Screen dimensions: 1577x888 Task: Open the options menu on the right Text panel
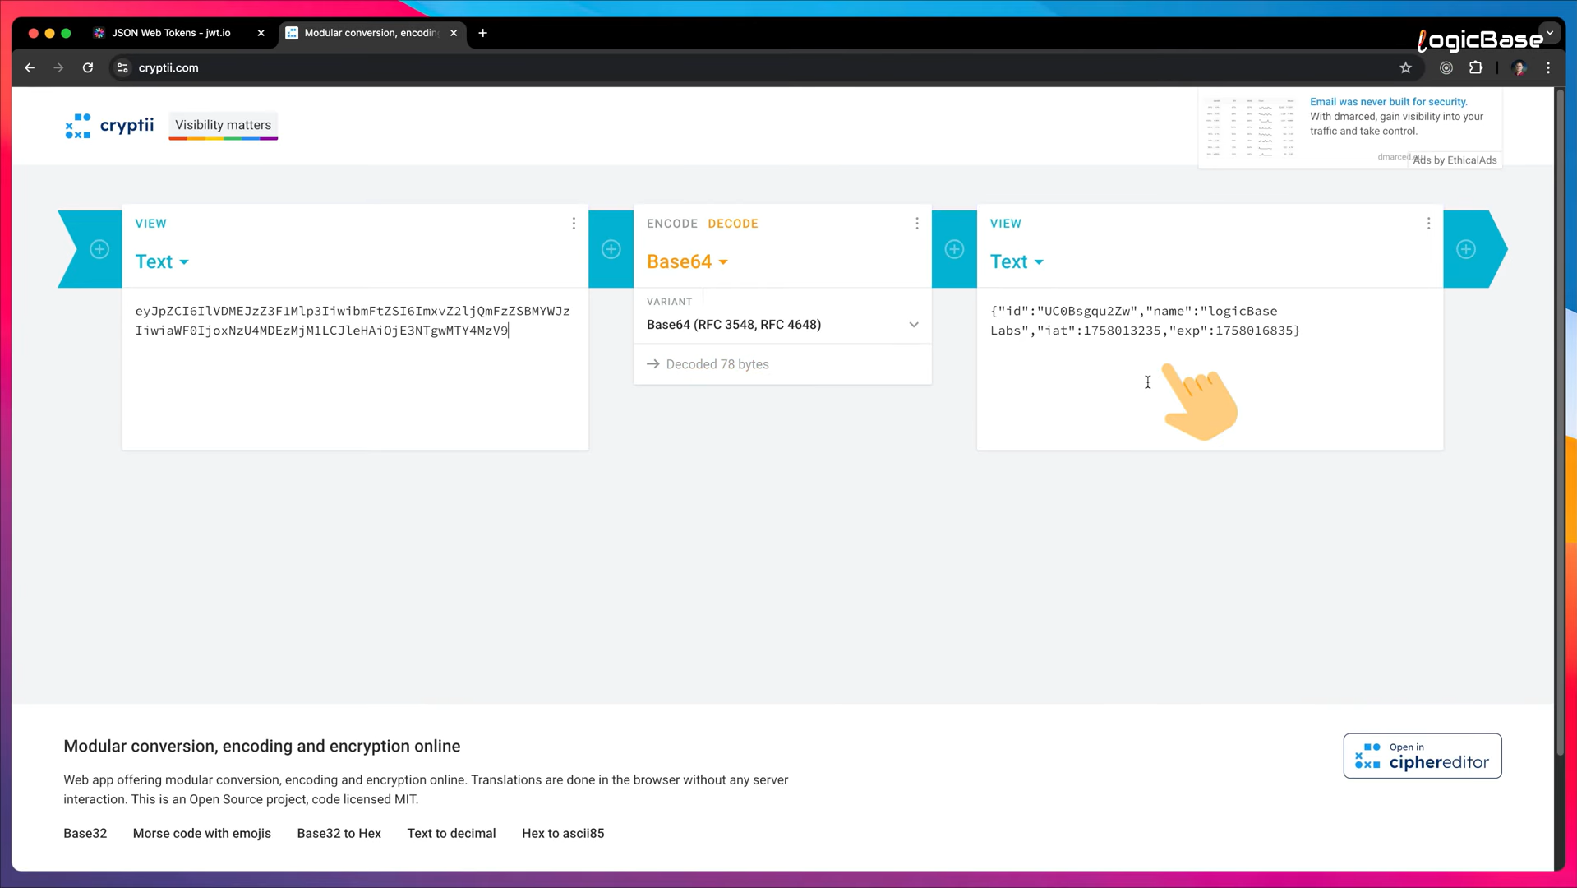(x=1427, y=223)
